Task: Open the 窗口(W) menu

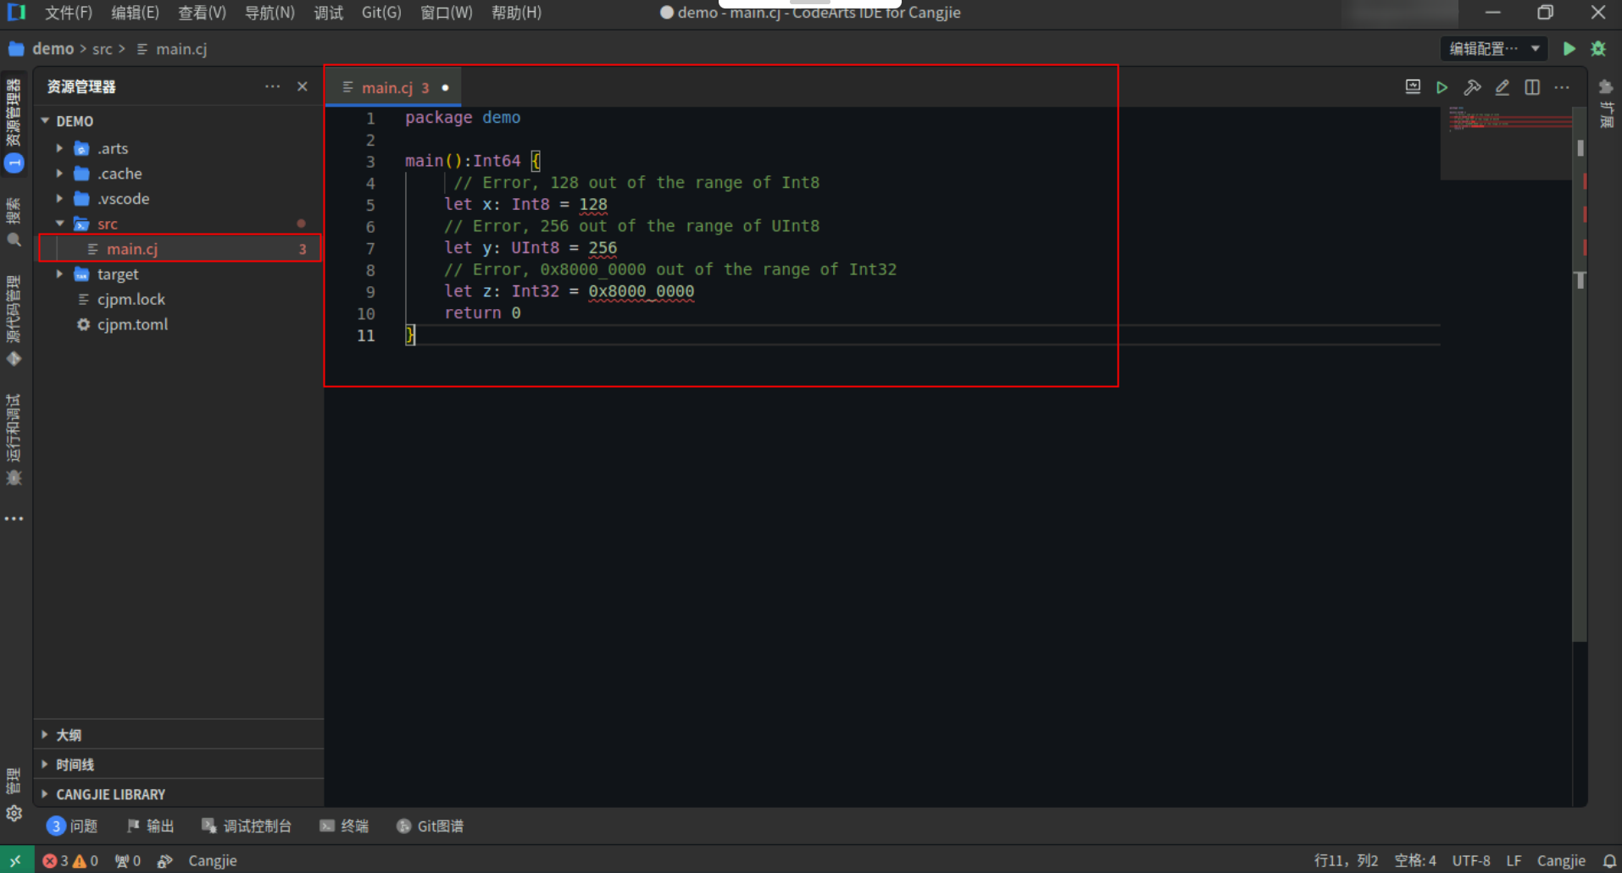Action: (446, 13)
